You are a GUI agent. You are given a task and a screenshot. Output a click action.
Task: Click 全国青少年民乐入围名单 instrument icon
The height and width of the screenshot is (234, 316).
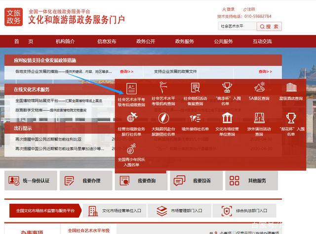click(x=131, y=148)
